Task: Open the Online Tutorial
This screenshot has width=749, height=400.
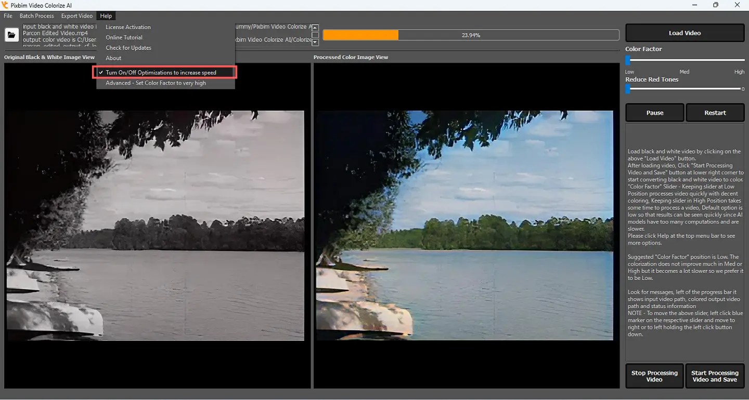Action: point(123,37)
